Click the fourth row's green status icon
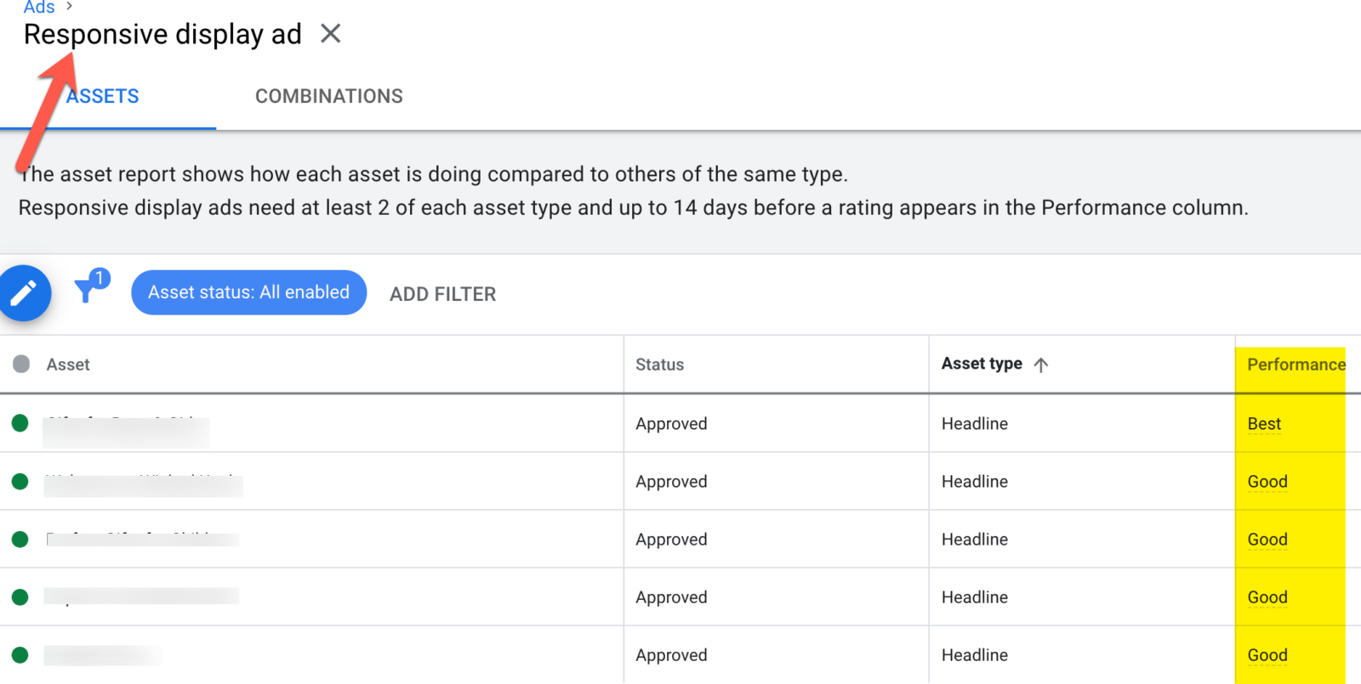1361x684 pixels. (20, 597)
